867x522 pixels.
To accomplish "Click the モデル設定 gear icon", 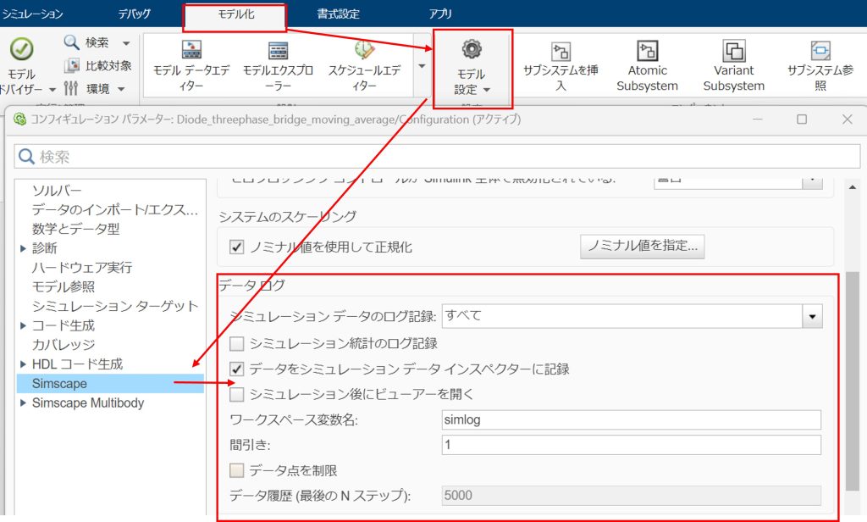I will [471, 49].
